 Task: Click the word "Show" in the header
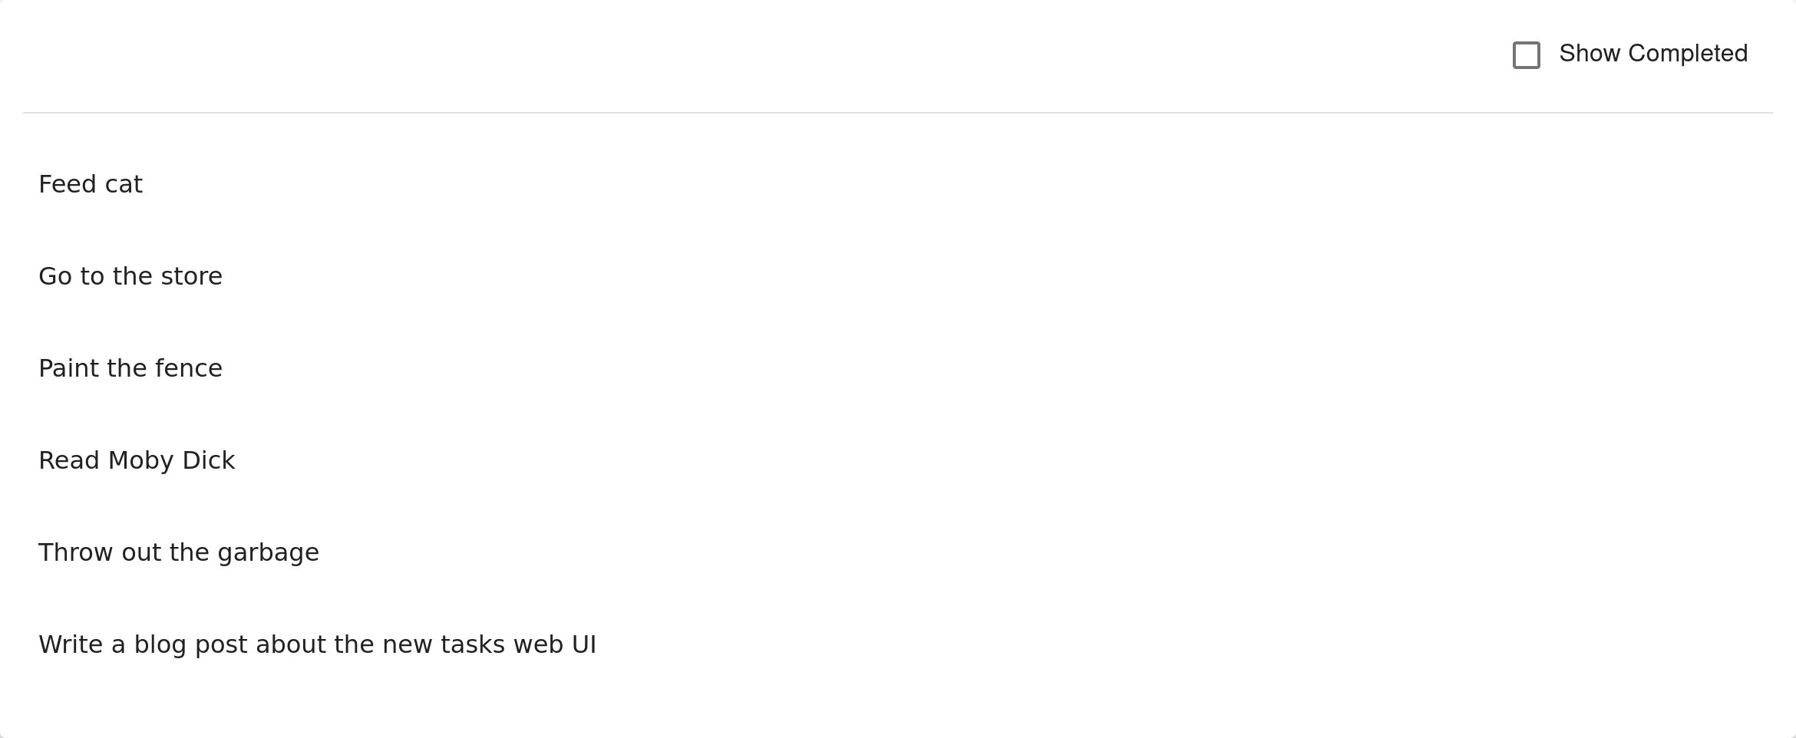coord(1589,54)
